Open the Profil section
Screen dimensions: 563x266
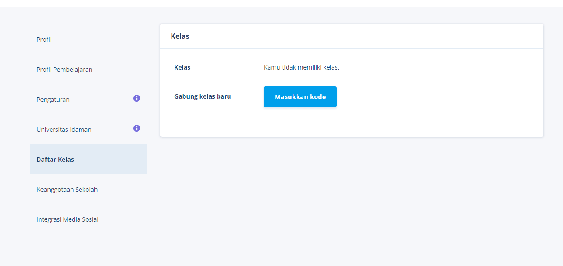click(88, 39)
